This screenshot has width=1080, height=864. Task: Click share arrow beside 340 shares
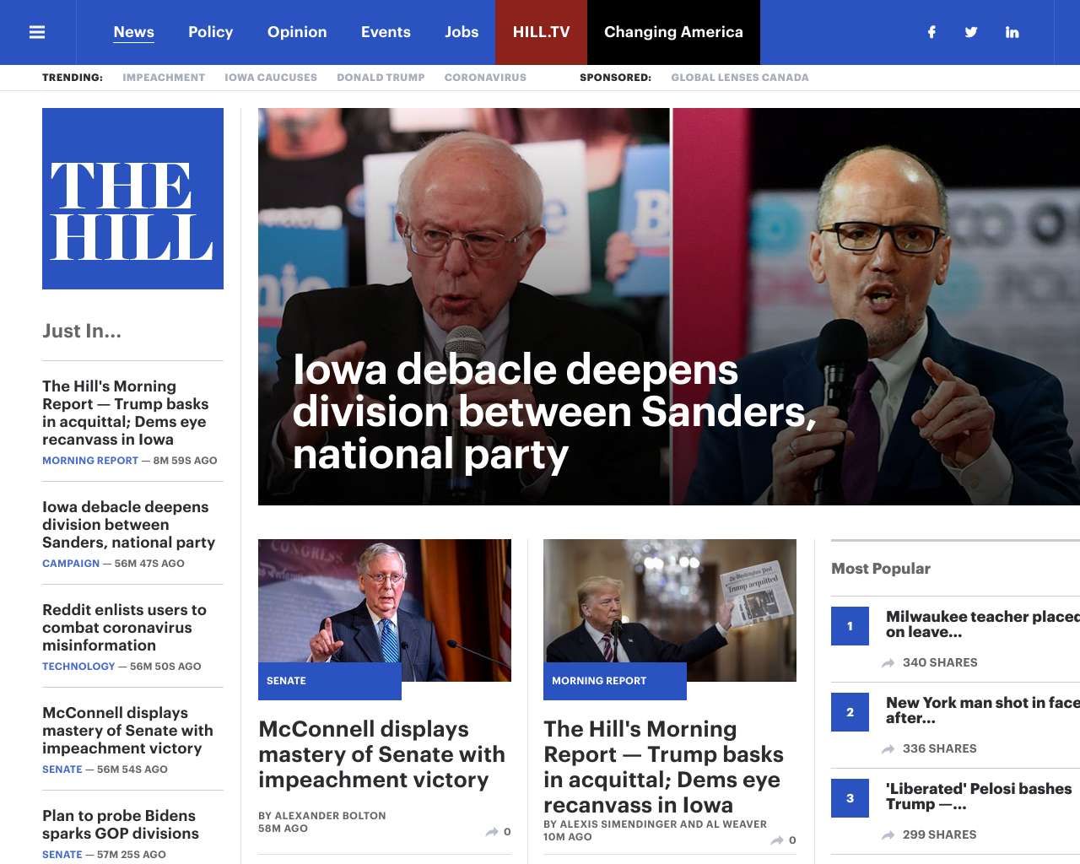[x=888, y=663]
